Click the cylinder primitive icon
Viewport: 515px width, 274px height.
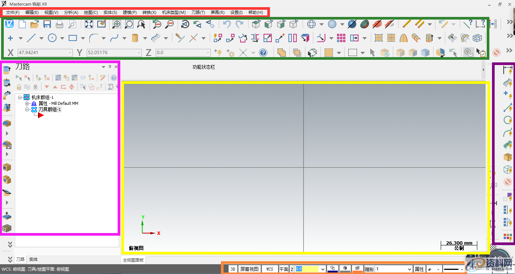coord(135,38)
